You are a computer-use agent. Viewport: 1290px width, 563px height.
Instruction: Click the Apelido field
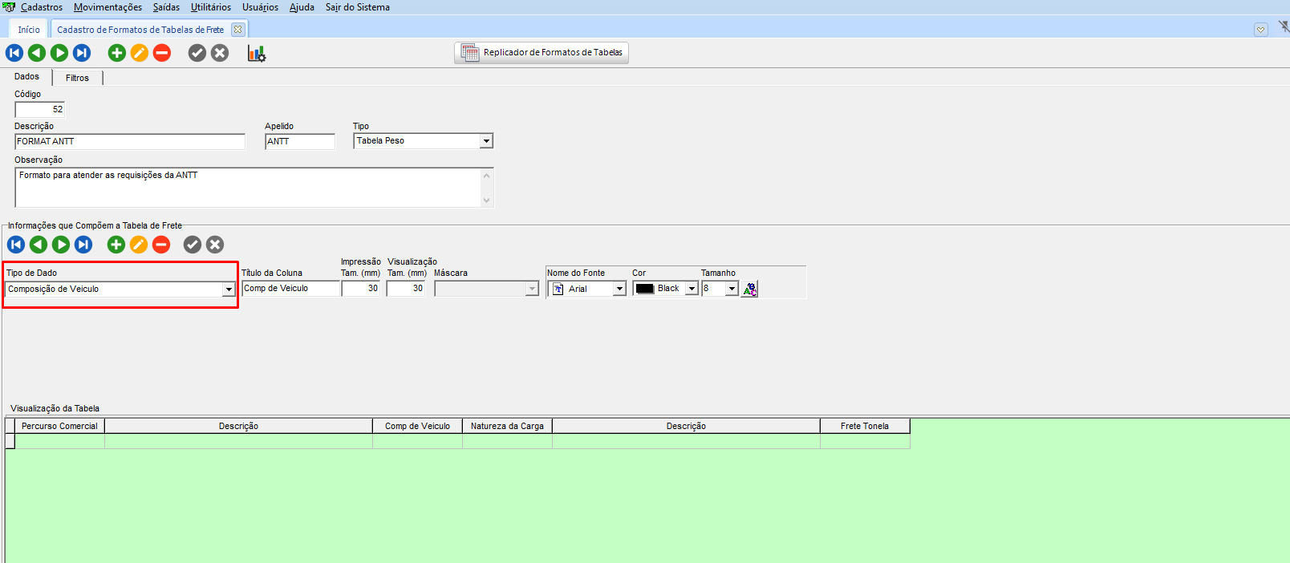300,142
